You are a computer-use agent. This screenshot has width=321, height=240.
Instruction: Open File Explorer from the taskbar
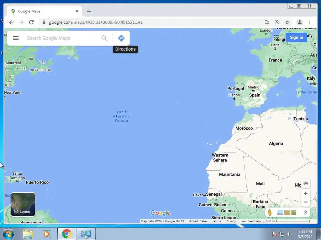[x=28, y=234]
